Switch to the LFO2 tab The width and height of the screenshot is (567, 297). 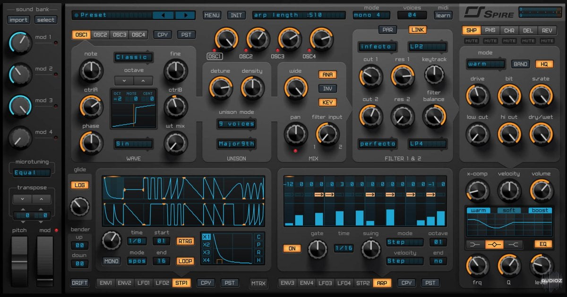(162, 283)
